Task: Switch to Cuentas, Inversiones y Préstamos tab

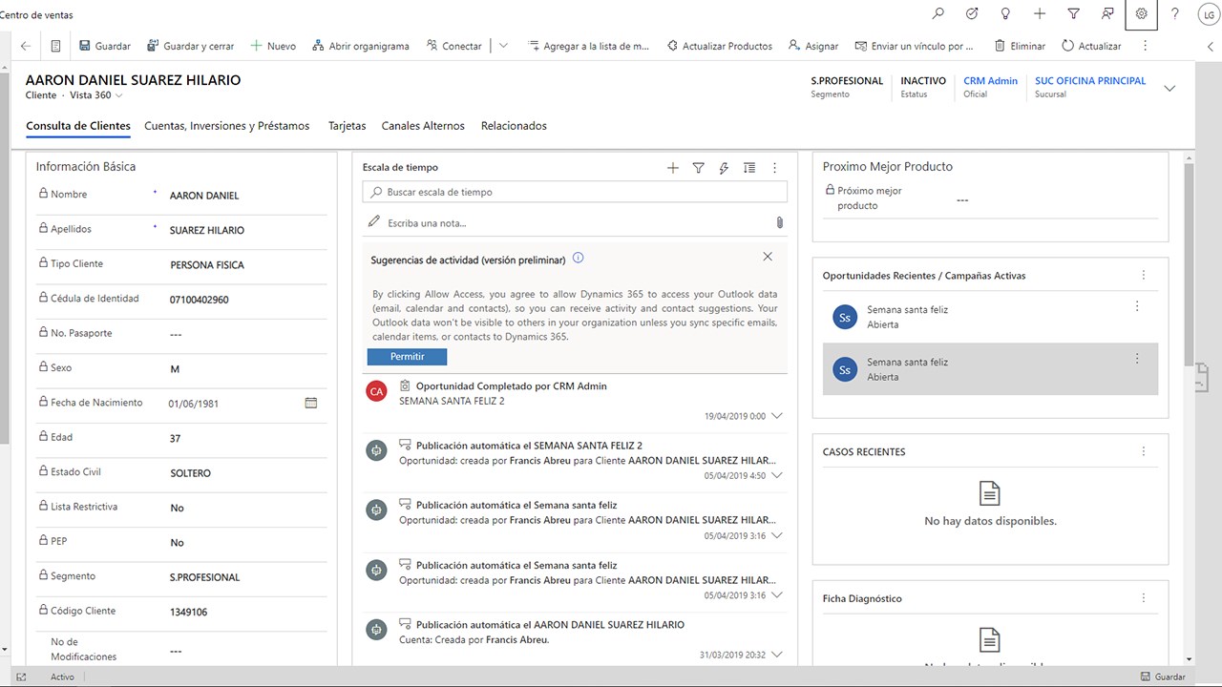Action: [227, 126]
